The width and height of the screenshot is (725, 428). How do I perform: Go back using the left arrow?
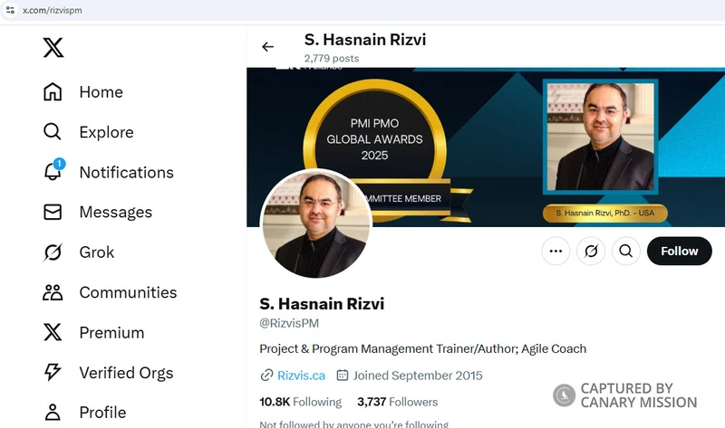(267, 47)
